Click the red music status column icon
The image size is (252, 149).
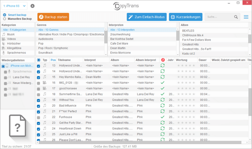163,60
